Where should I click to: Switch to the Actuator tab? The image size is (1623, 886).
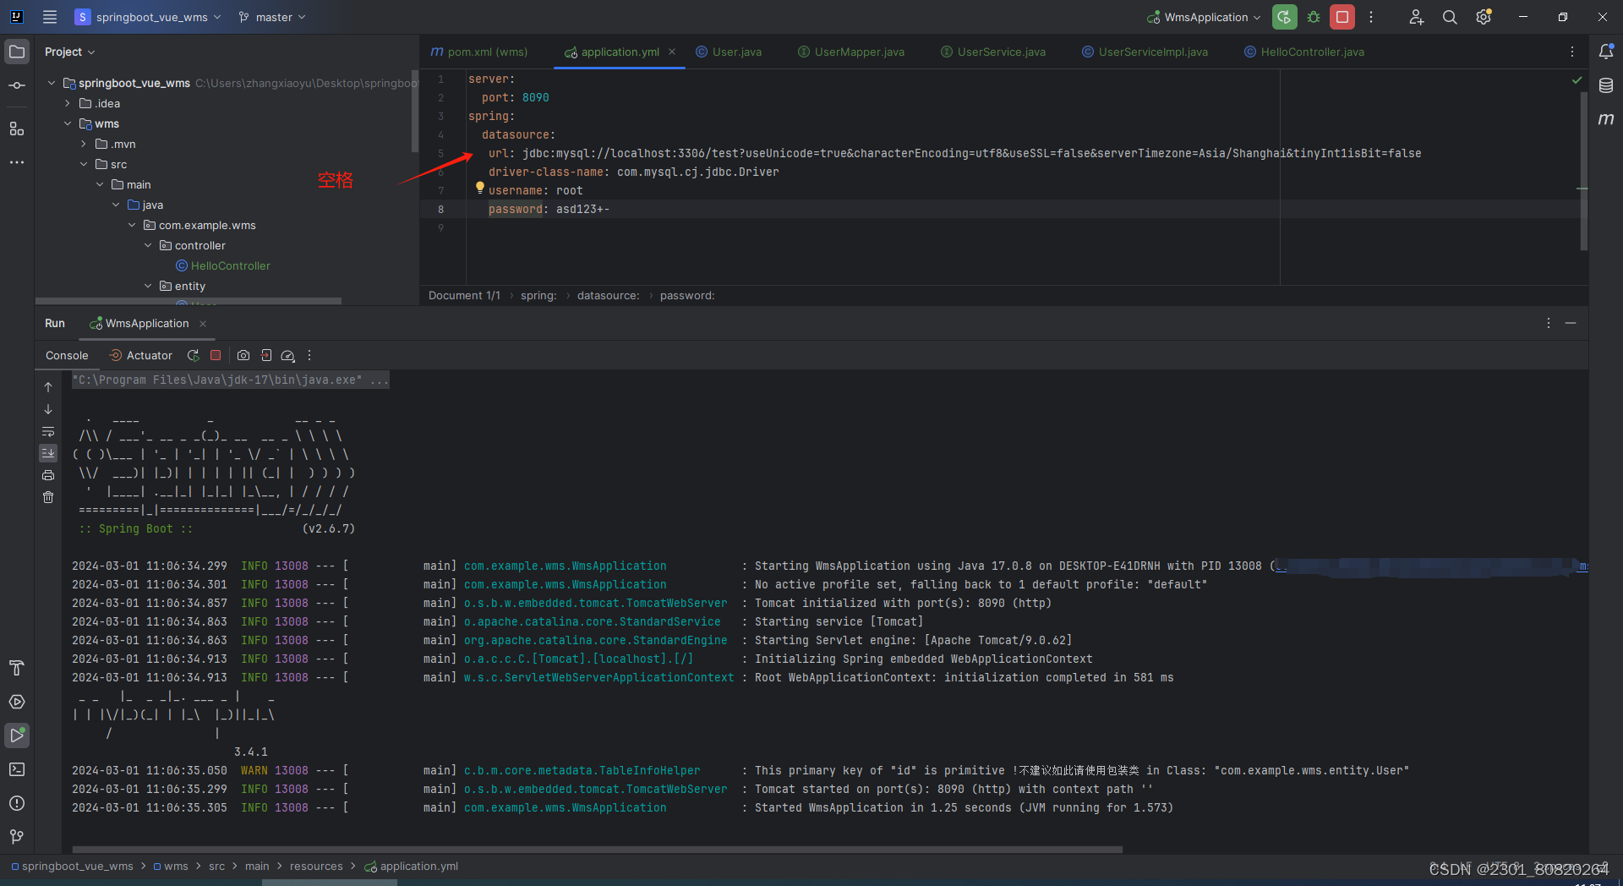coord(148,355)
